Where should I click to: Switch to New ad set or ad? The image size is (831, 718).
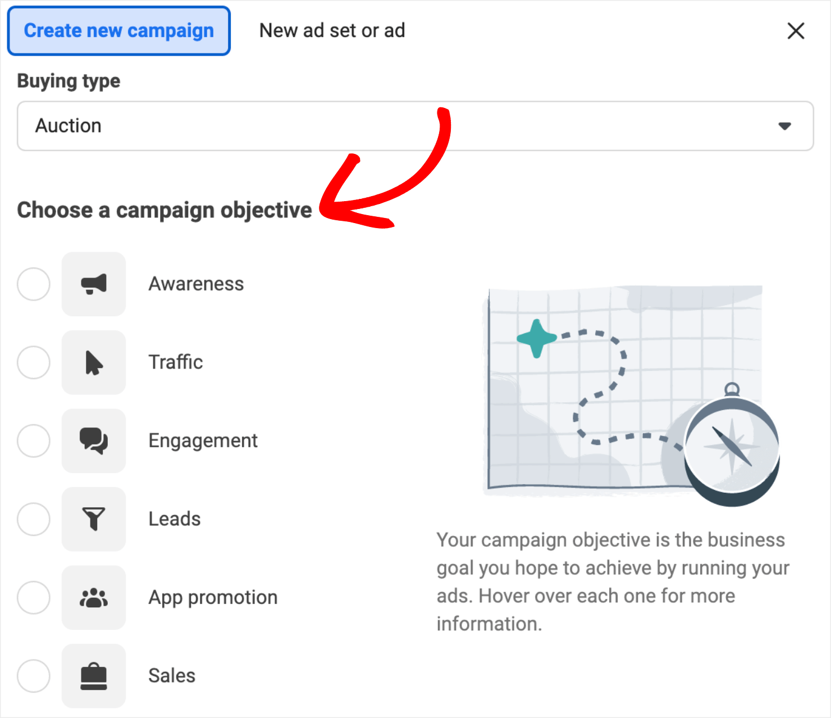332,31
